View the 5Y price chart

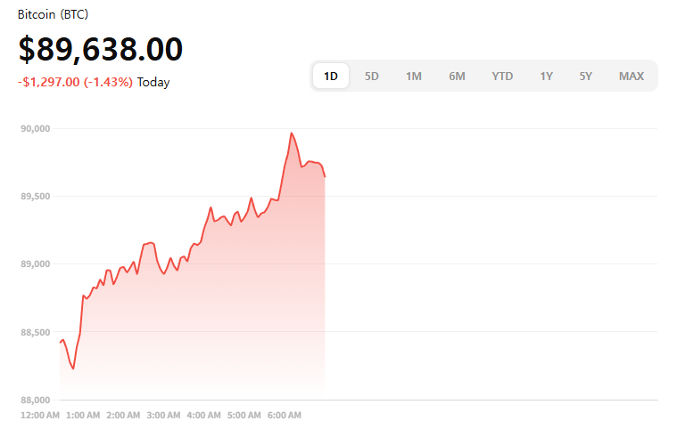[x=585, y=76]
